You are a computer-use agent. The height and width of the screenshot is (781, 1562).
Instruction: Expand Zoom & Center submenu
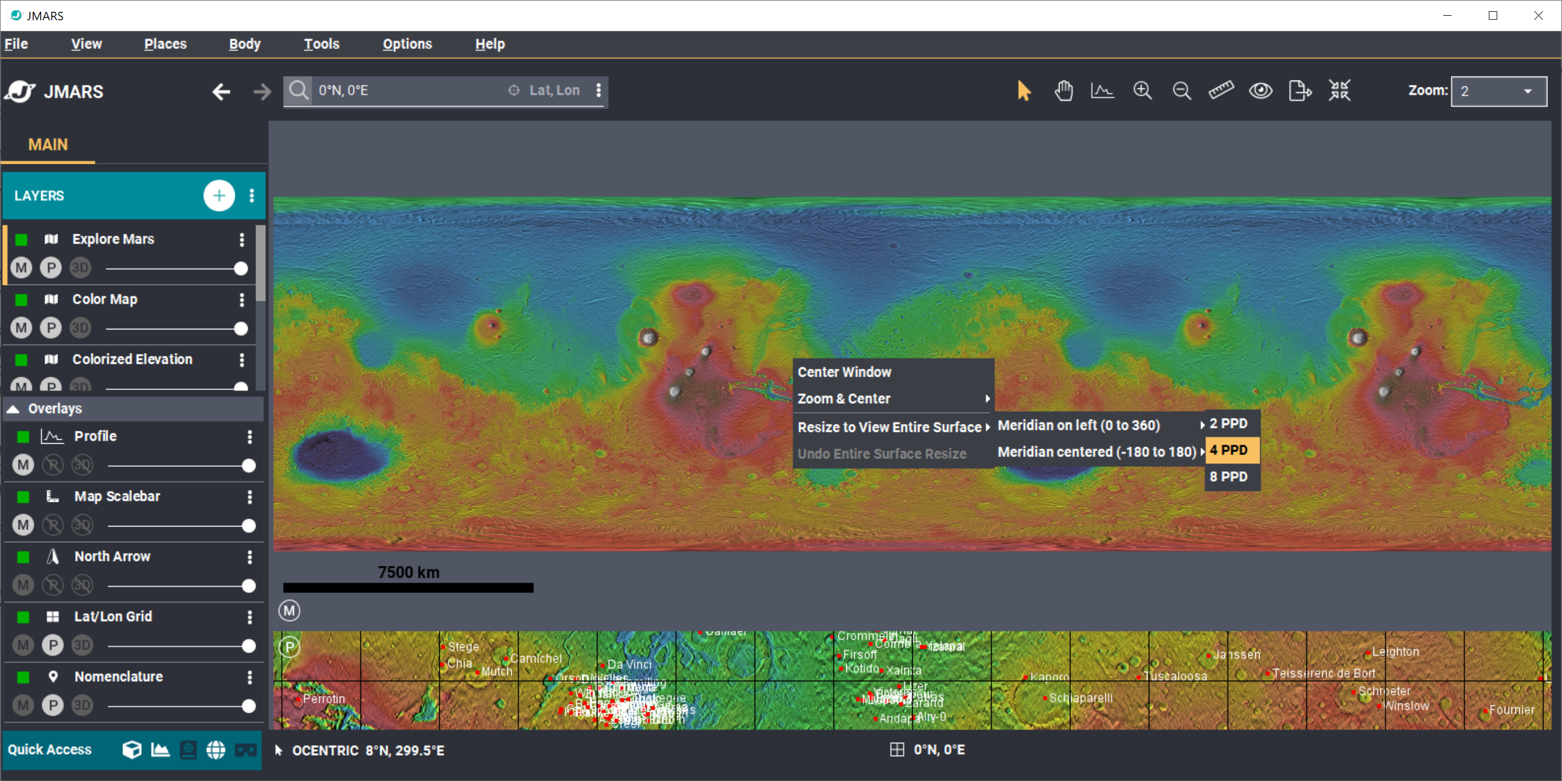click(893, 398)
